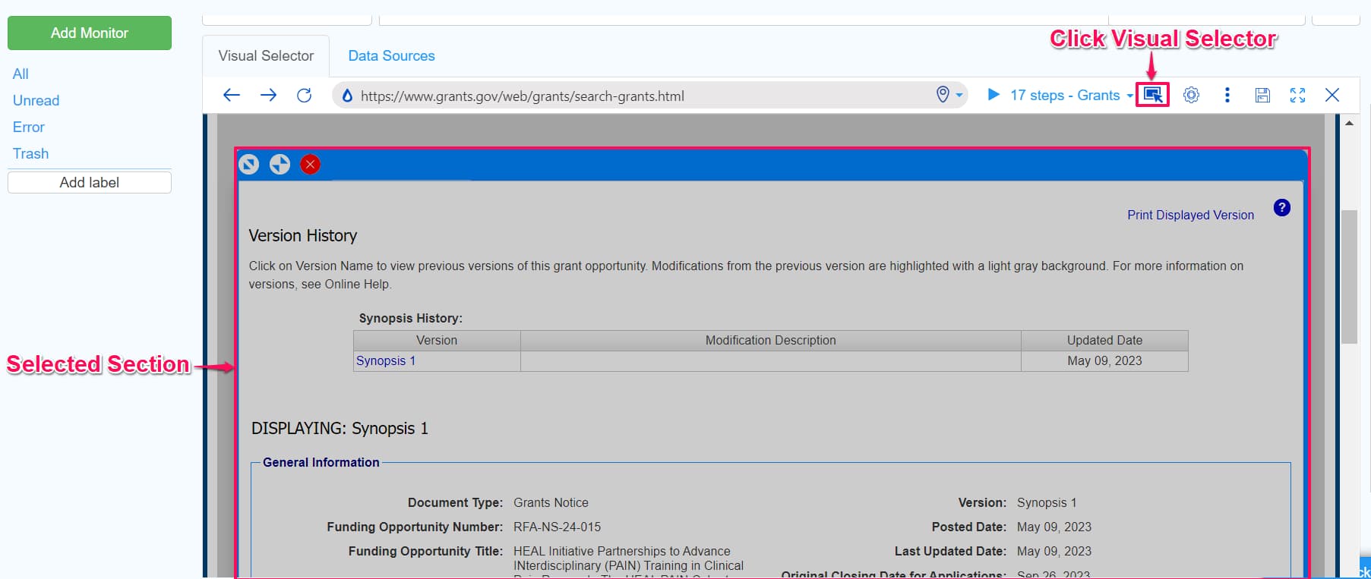Viewport: 1371px width, 579px height.
Task: Open the Synopsis 1 version link
Action: [386, 361]
